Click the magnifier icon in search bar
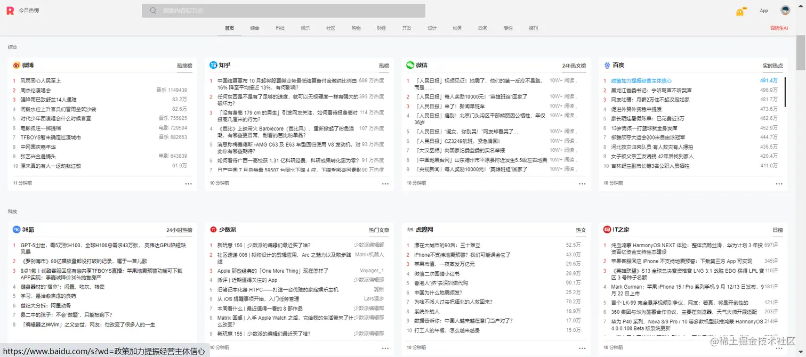 153,11
